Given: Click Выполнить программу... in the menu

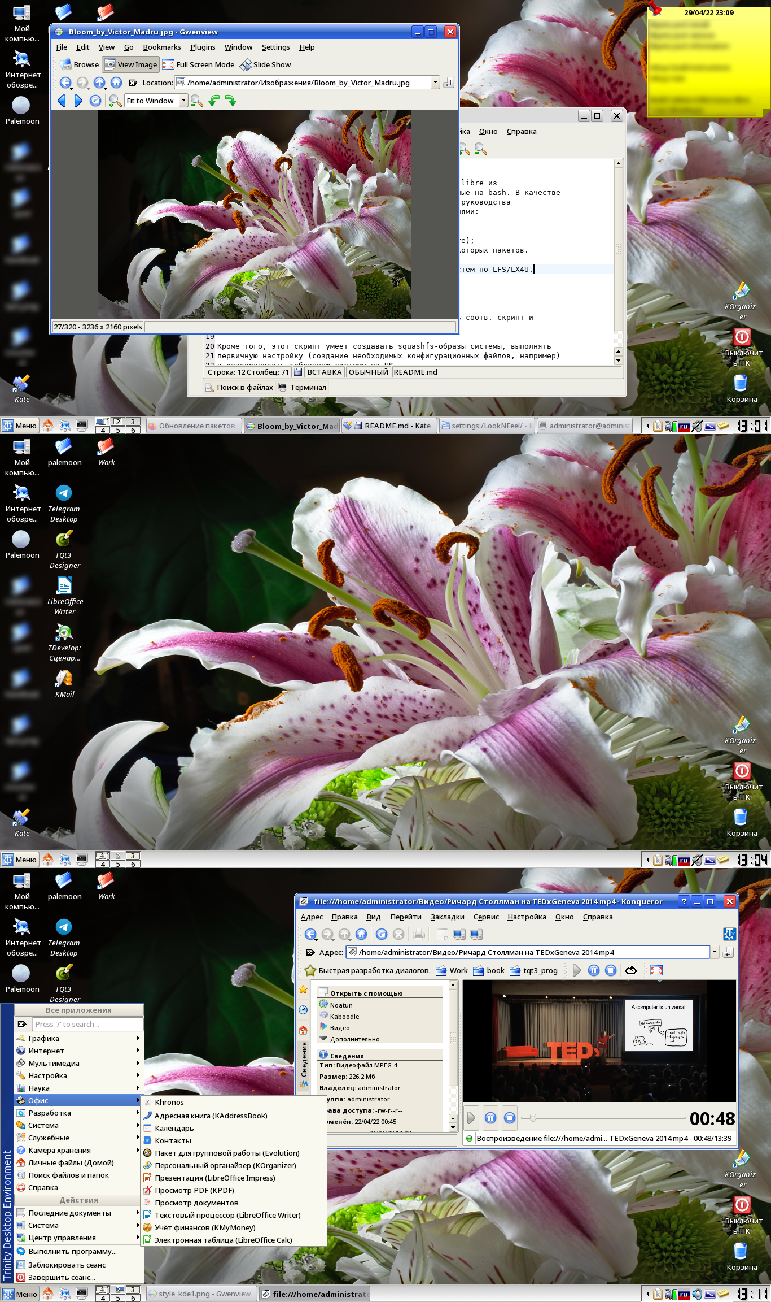Looking at the screenshot, I should [78, 1251].
